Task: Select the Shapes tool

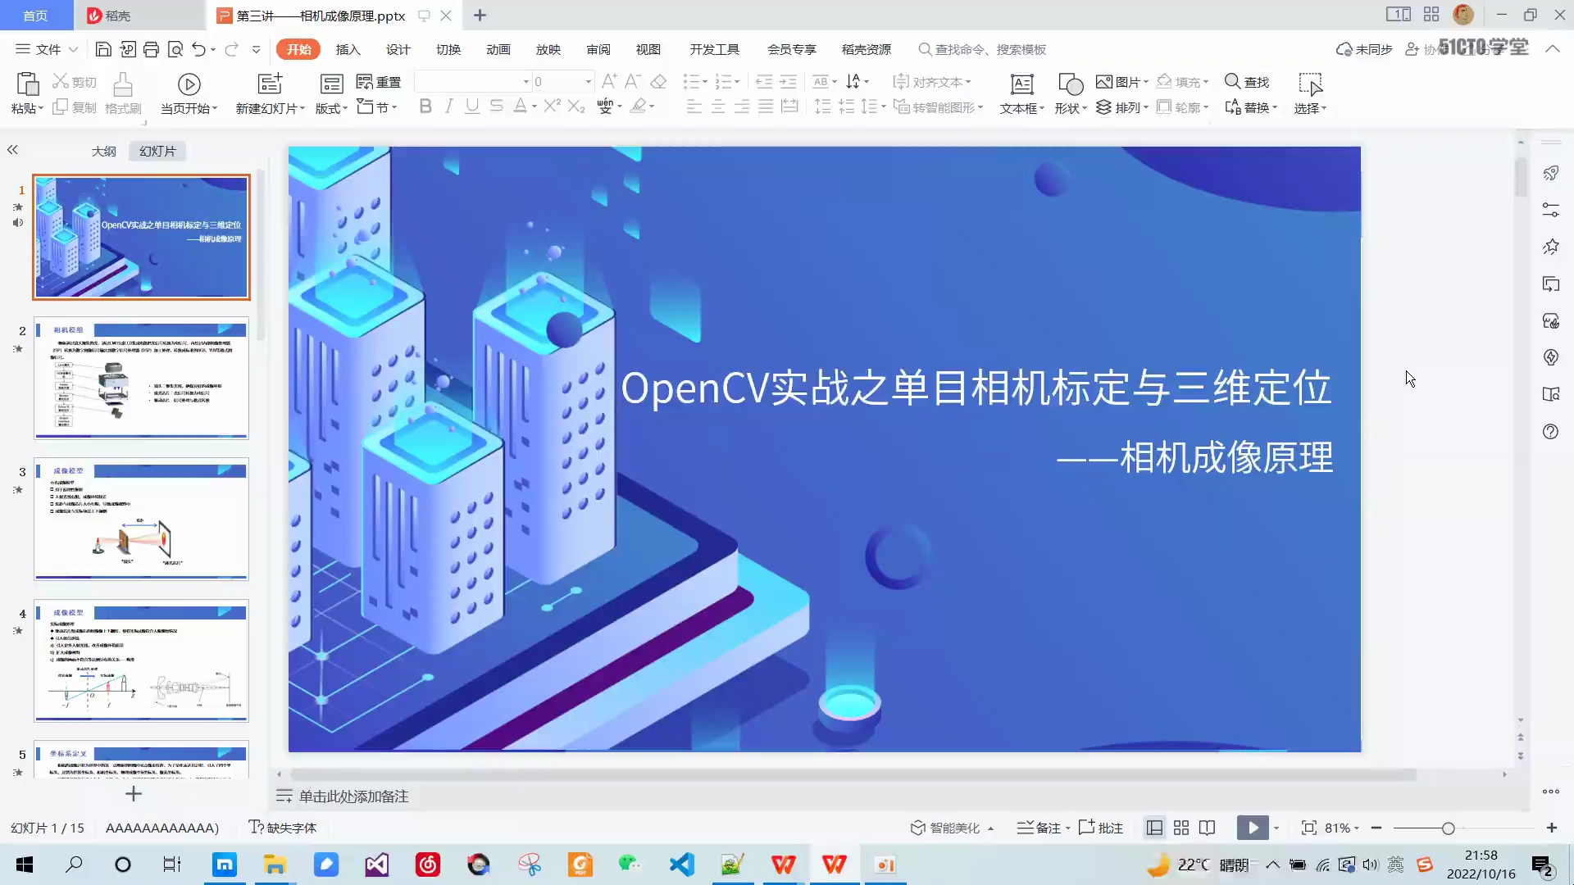Action: [1068, 90]
